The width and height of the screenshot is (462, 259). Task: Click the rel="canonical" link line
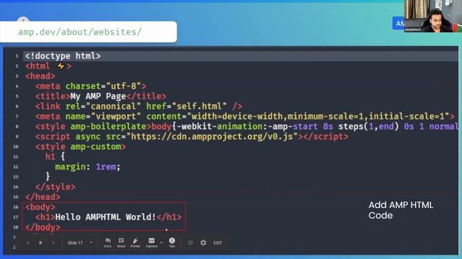click(x=139, y=106)
